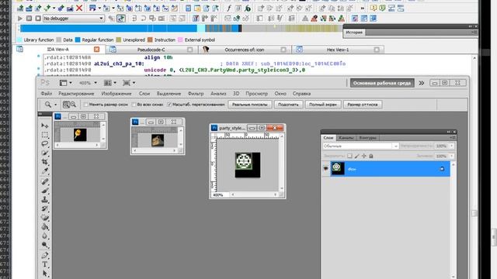497x279 pixels.
Task: Click the 'Полный экран' button
Action: pyautogui.click(x=323, y=105)
